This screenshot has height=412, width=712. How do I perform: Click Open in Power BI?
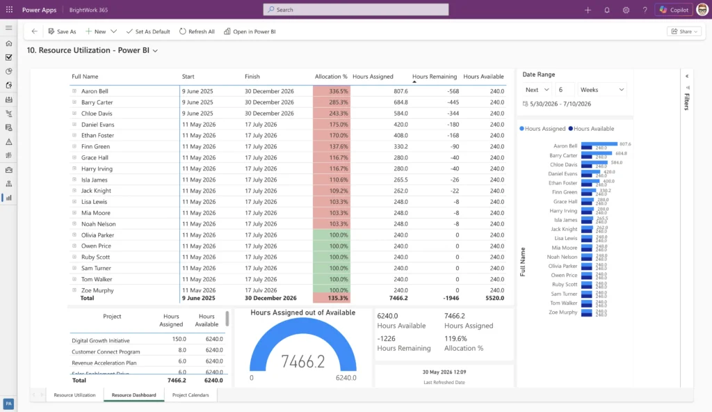250,31
